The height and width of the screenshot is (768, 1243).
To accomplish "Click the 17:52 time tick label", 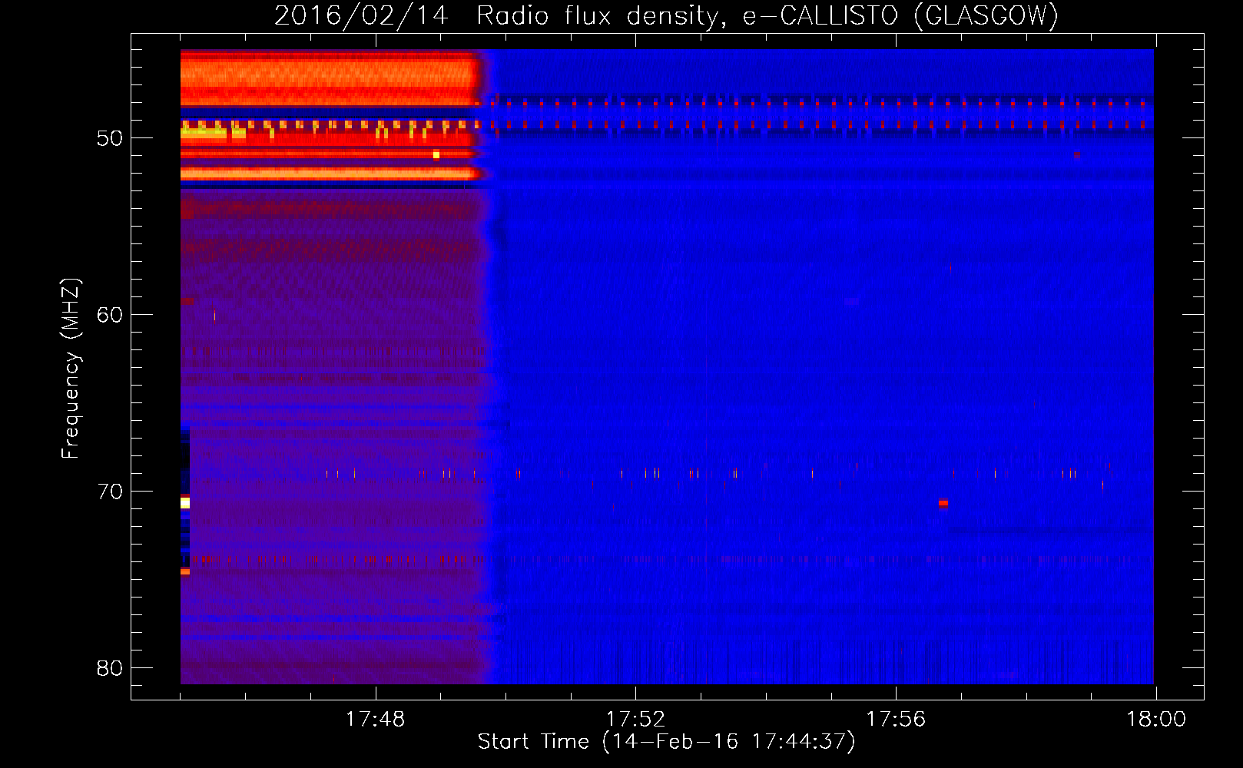I will point(635,720).
